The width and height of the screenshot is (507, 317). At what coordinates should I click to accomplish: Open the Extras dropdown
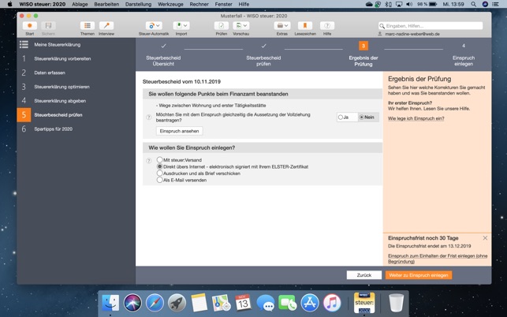[282, 25]
